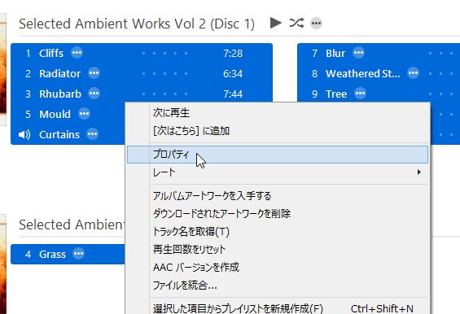Select the Tree track row
Viewport: 460px width, 314px height.
[x=379, y=94]
